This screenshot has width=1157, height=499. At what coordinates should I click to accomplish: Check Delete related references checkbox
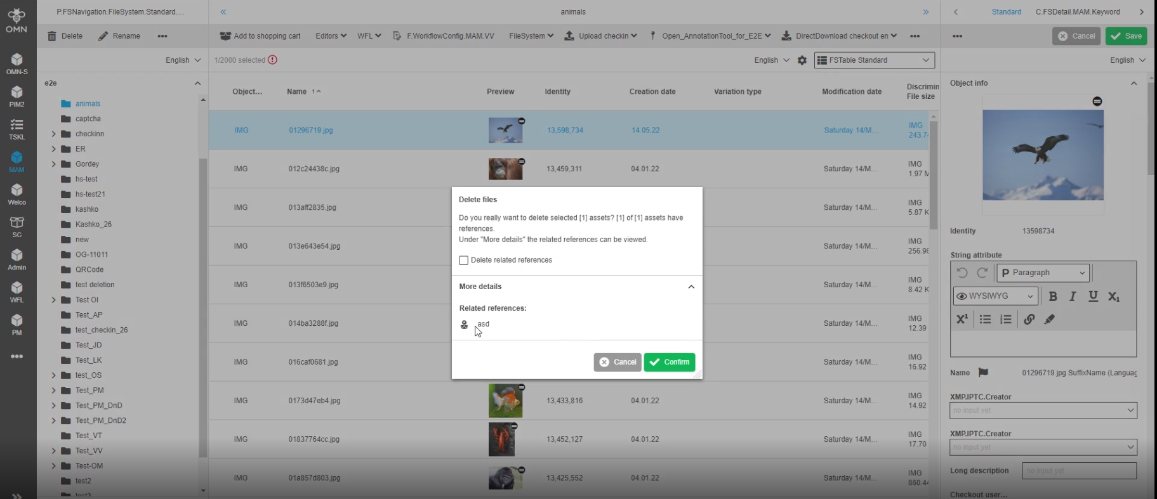point(463,261)
